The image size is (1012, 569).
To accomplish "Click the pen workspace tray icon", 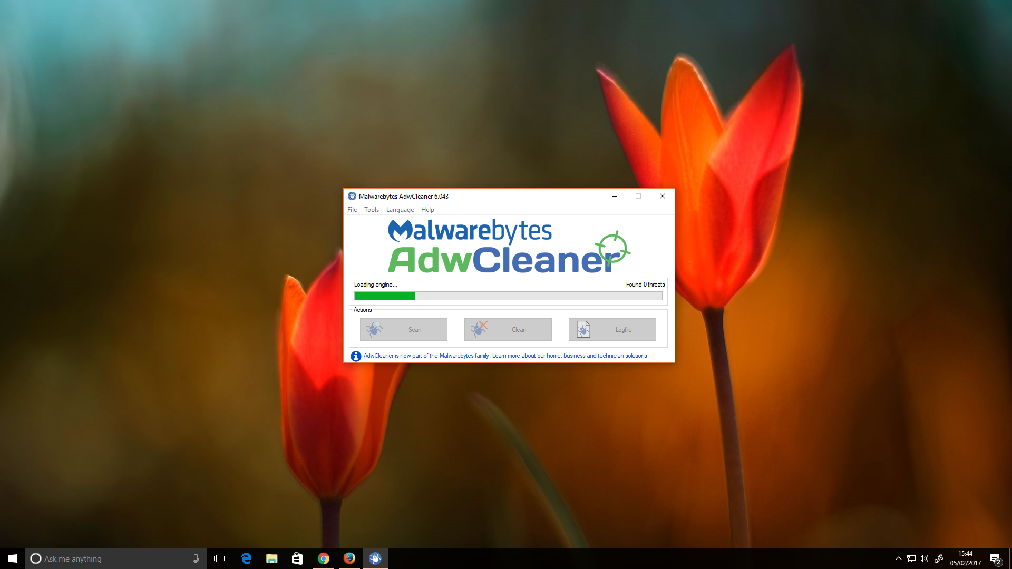I will [938, 558].
